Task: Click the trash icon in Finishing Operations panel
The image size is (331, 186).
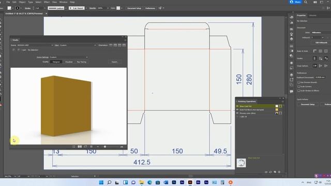Action: tap(279, 172)
